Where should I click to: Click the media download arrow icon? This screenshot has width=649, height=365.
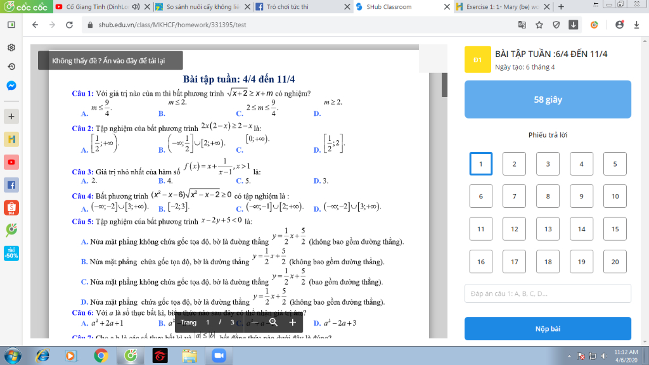point(573,25)
